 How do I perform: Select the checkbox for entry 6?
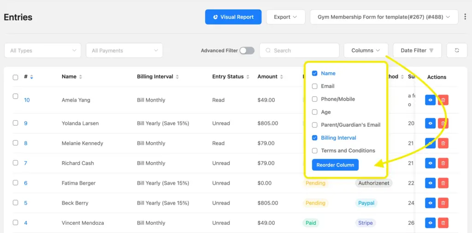coord(15,182)
